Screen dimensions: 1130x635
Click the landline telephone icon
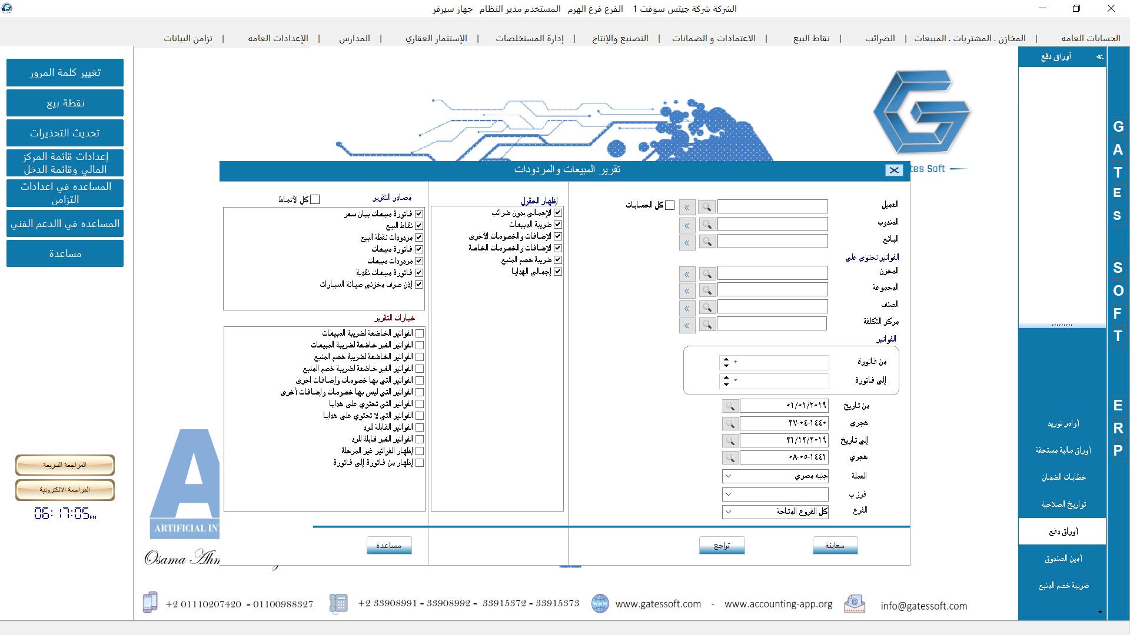click(338, 603)
